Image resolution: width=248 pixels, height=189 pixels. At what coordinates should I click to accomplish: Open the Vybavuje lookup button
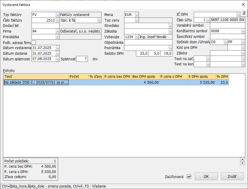pos(137,37)
